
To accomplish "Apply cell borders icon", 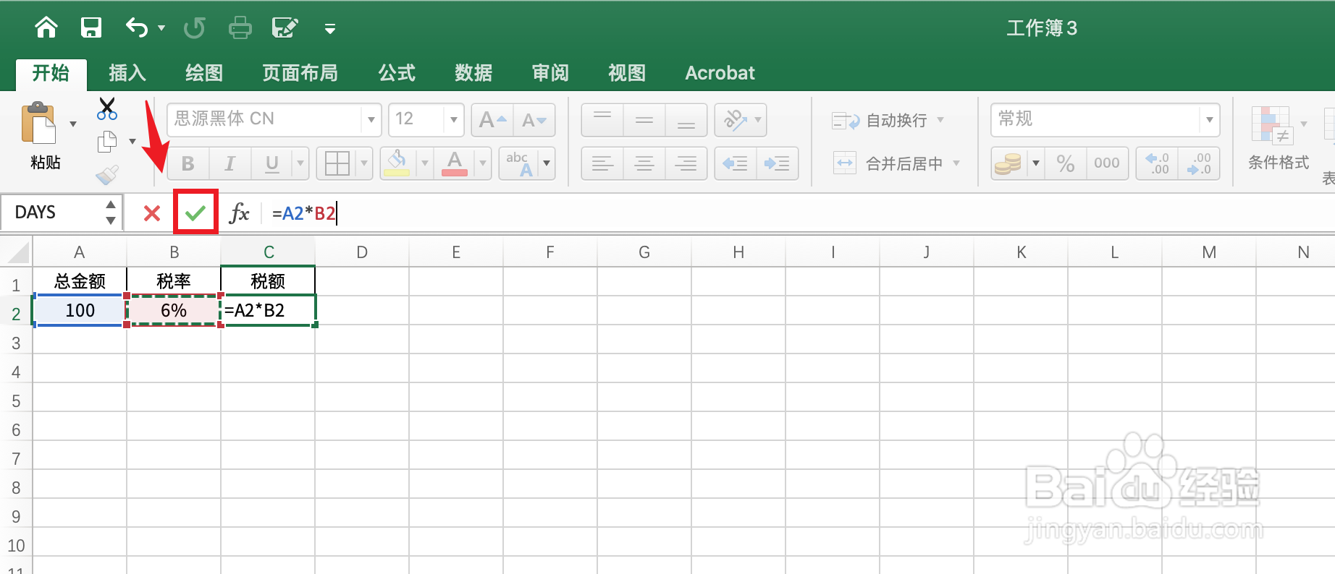I will 337,163.
